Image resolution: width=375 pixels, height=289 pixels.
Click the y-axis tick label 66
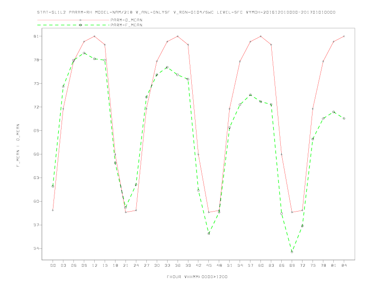coord(36,154)
